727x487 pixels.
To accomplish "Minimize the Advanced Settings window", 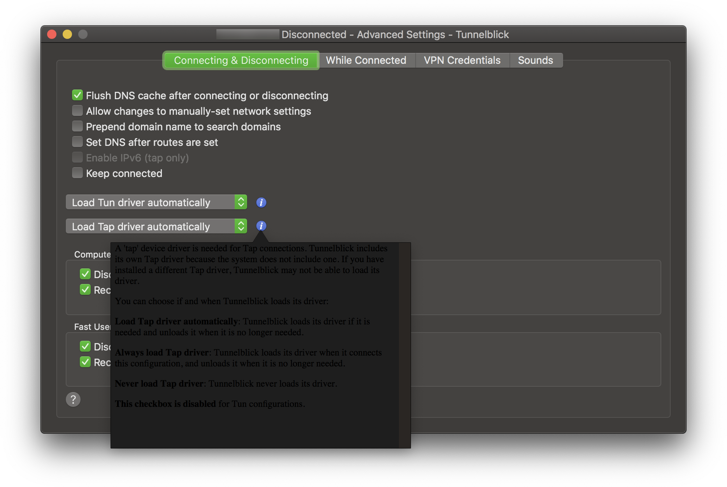I will coord(67,34).
